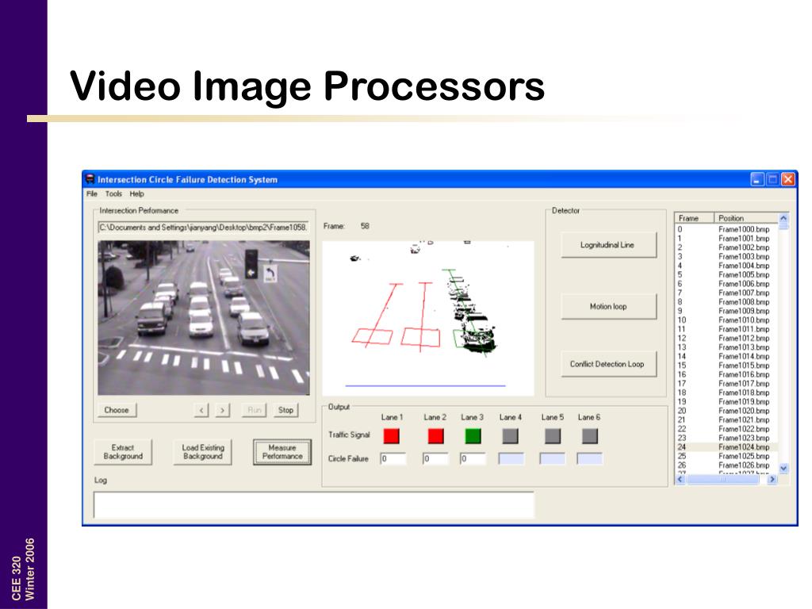812x609 pixels.
Task: Select the Motion loop detector
Action: click(x=608, y=306)
